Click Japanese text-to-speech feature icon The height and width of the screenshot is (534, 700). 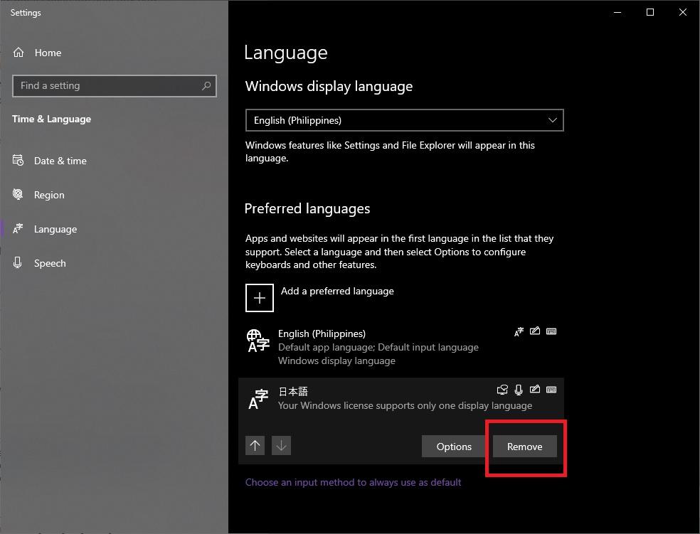click(503, 390)
